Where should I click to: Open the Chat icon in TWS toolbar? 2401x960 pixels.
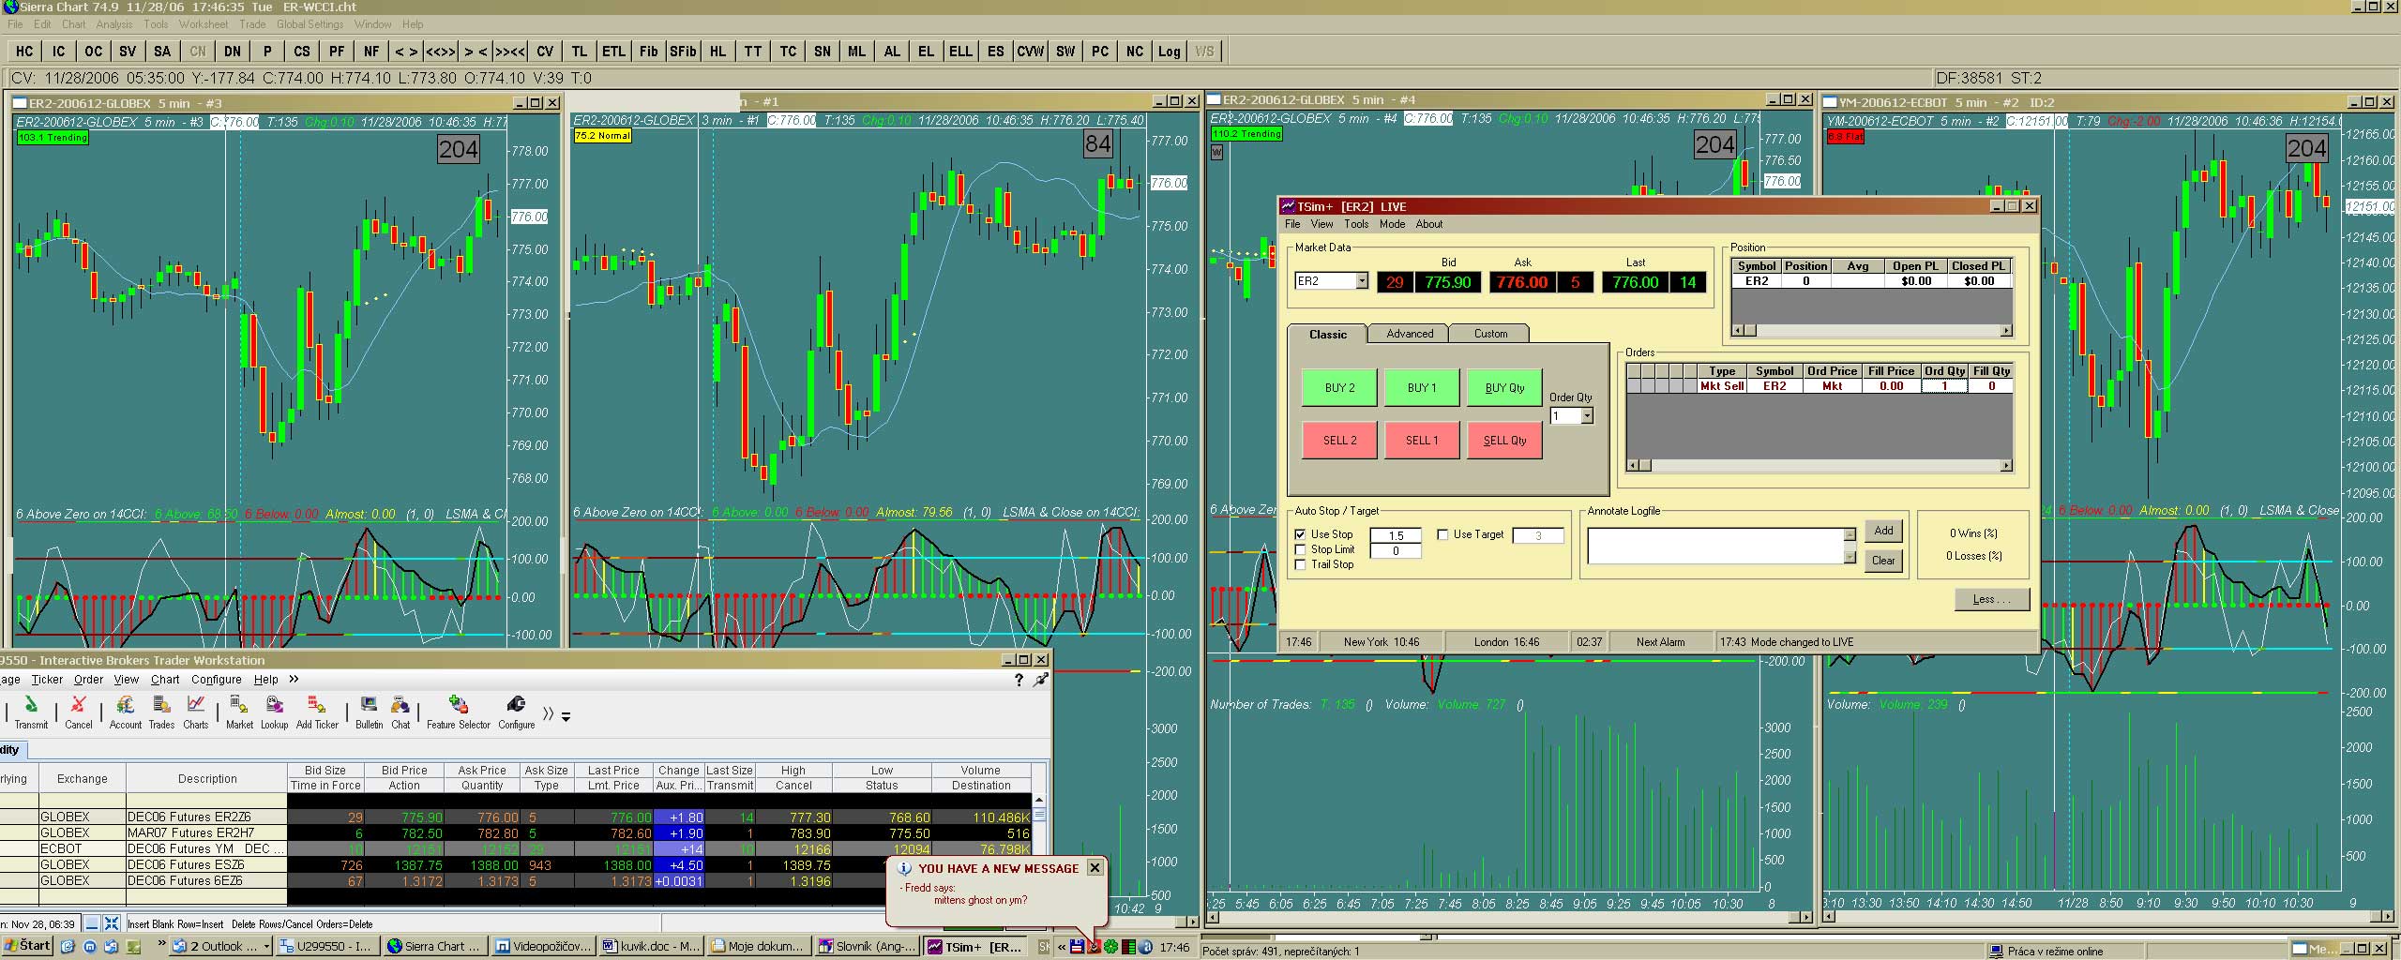click(x=400, y=706)
